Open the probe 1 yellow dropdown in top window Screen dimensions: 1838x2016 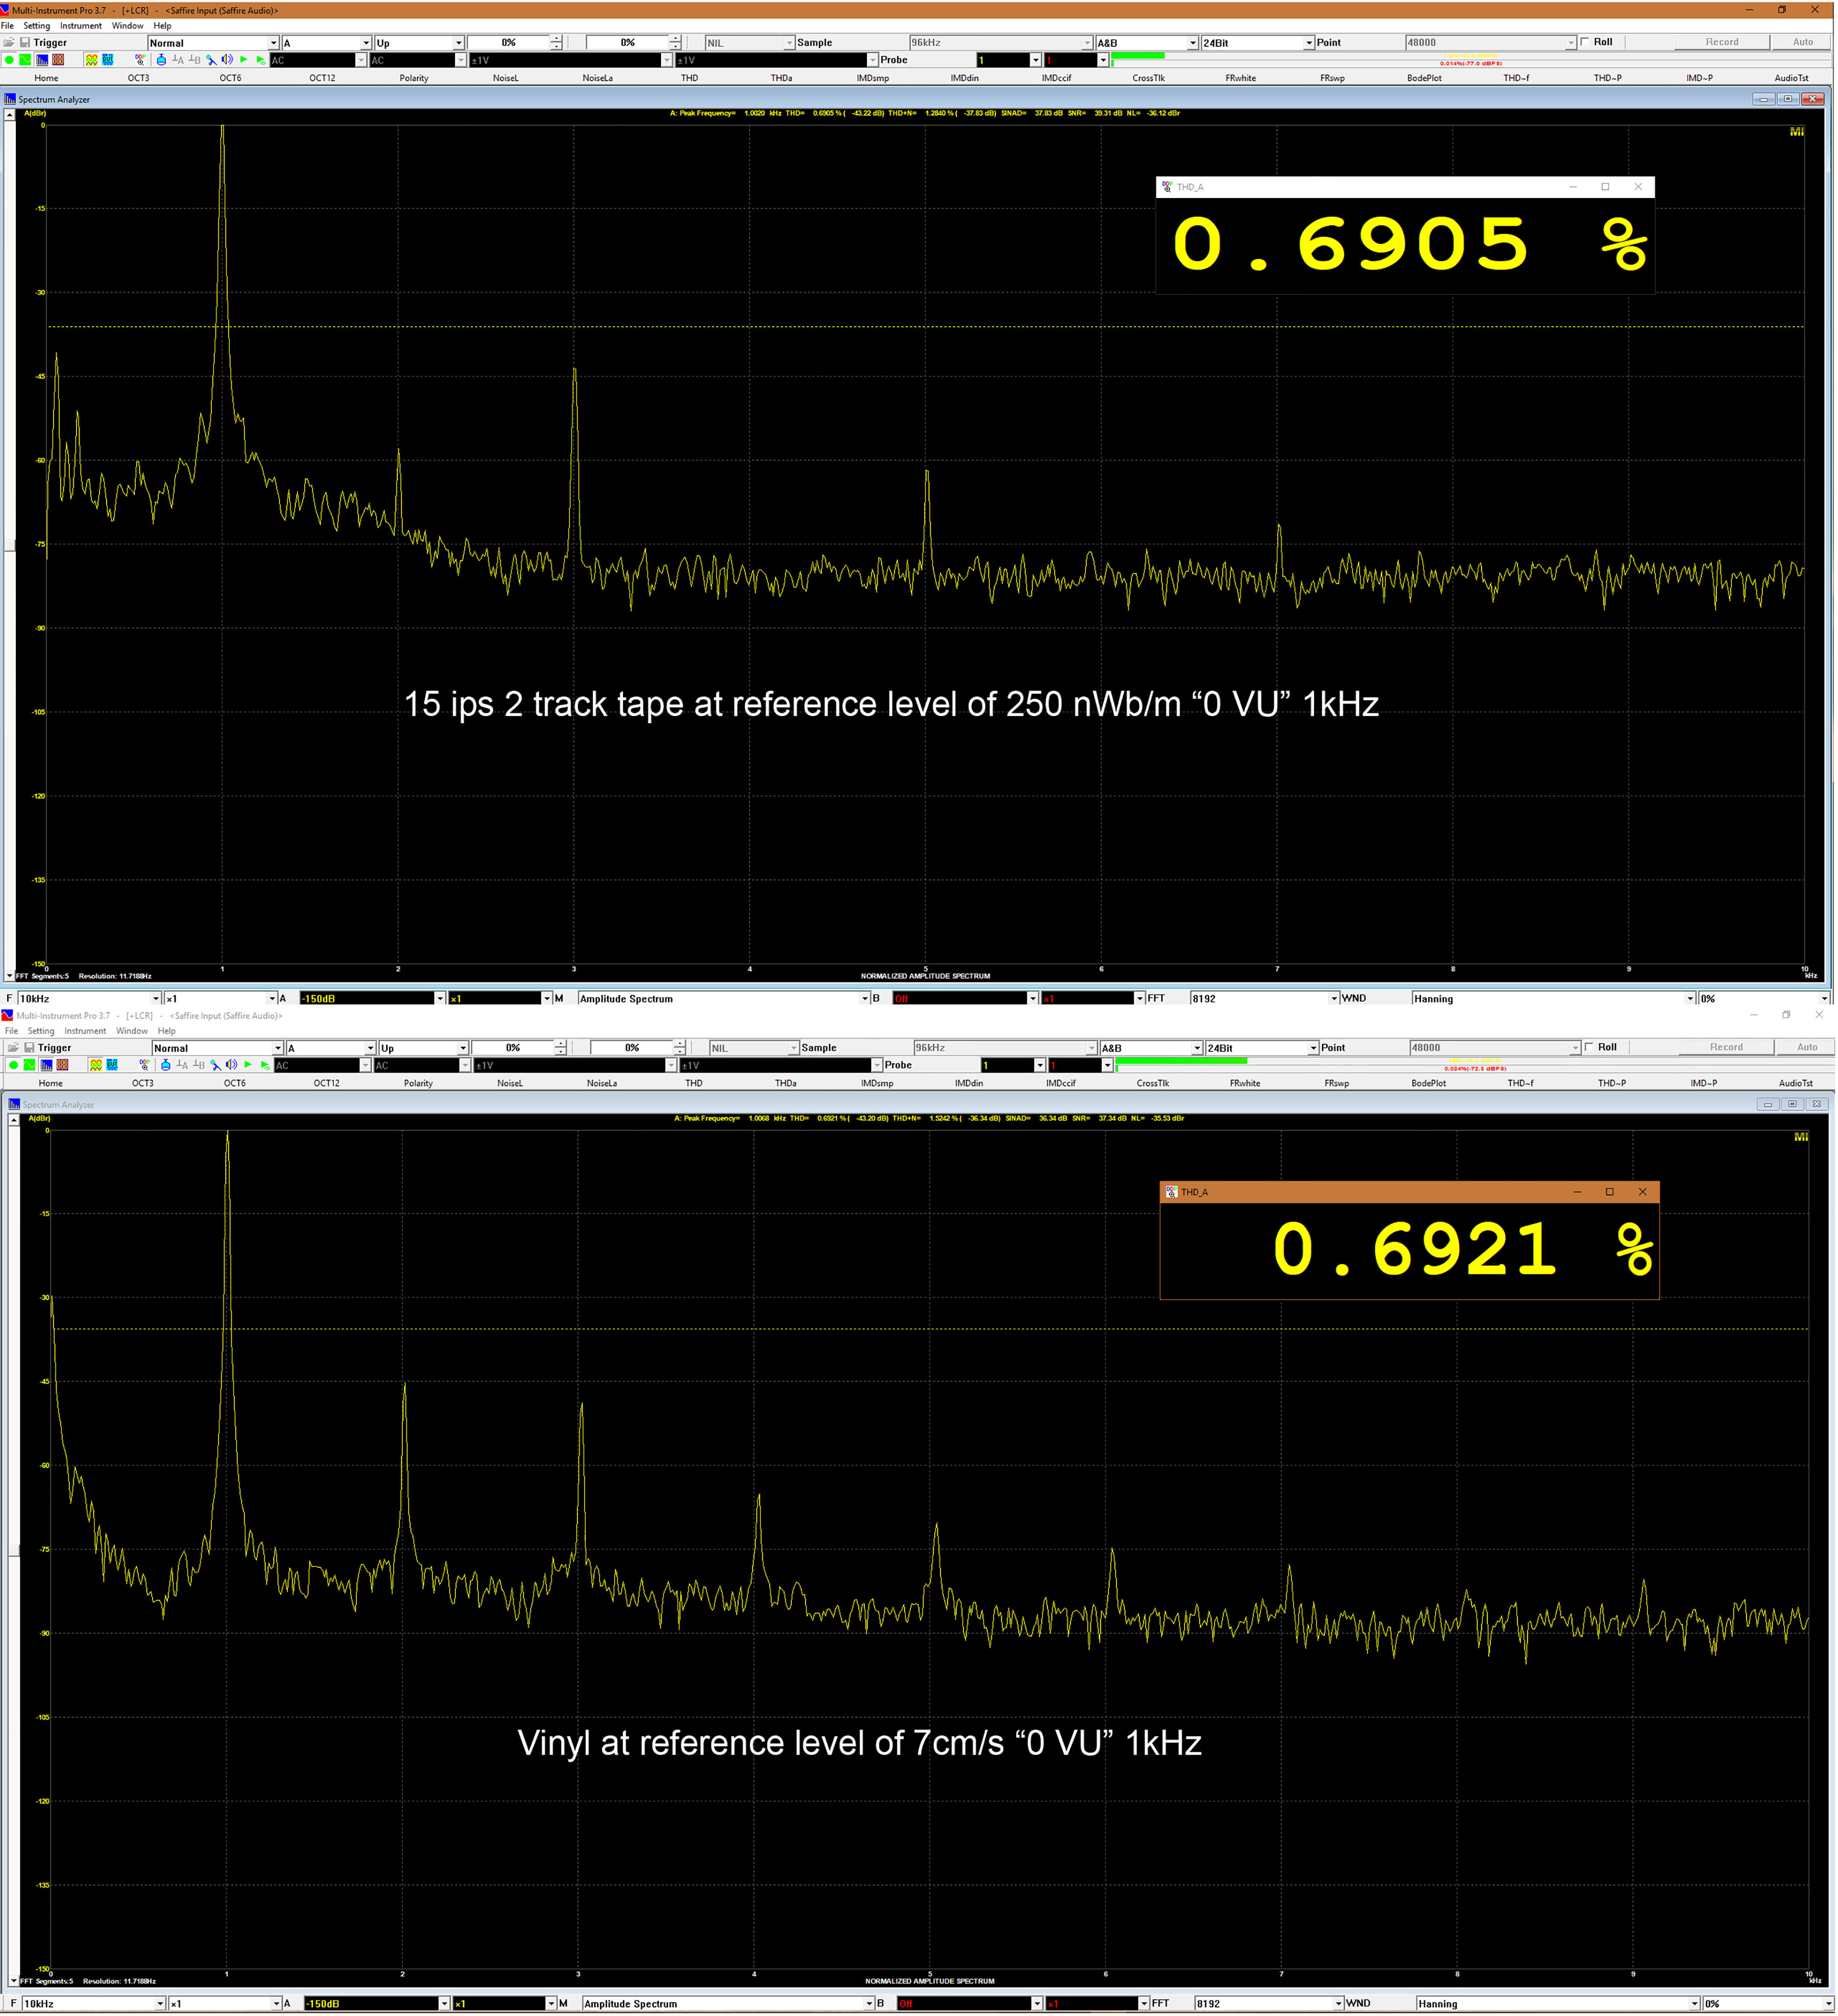1009,60
